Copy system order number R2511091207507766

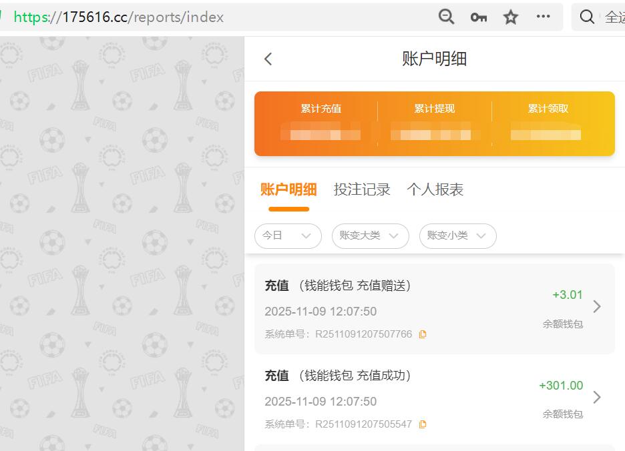coord(423,334)
